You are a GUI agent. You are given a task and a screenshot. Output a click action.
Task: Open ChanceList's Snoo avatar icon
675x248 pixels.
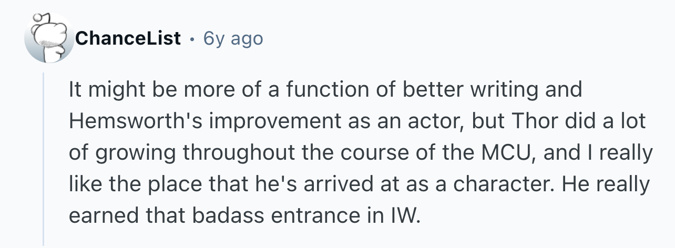pyautogui.click(x=49, y=38)
